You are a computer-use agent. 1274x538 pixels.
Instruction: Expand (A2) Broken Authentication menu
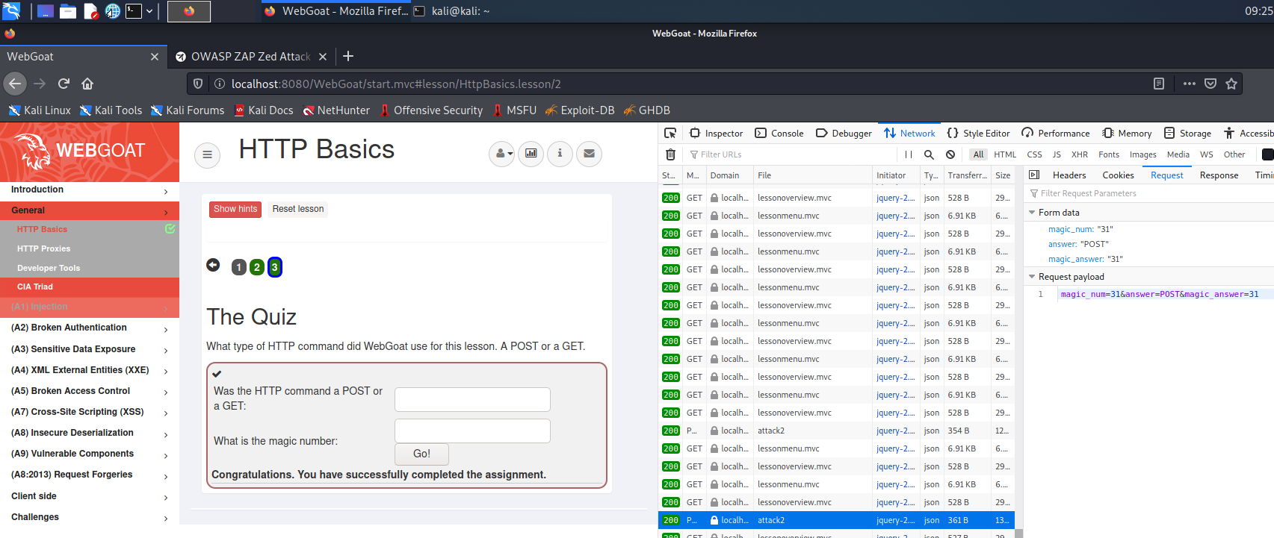[90, 328]
